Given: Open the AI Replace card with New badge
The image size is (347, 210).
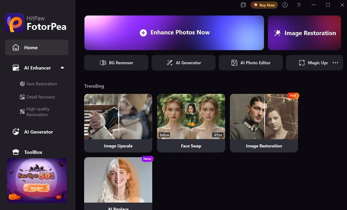Looking at the screenshot, I should 118,183.
